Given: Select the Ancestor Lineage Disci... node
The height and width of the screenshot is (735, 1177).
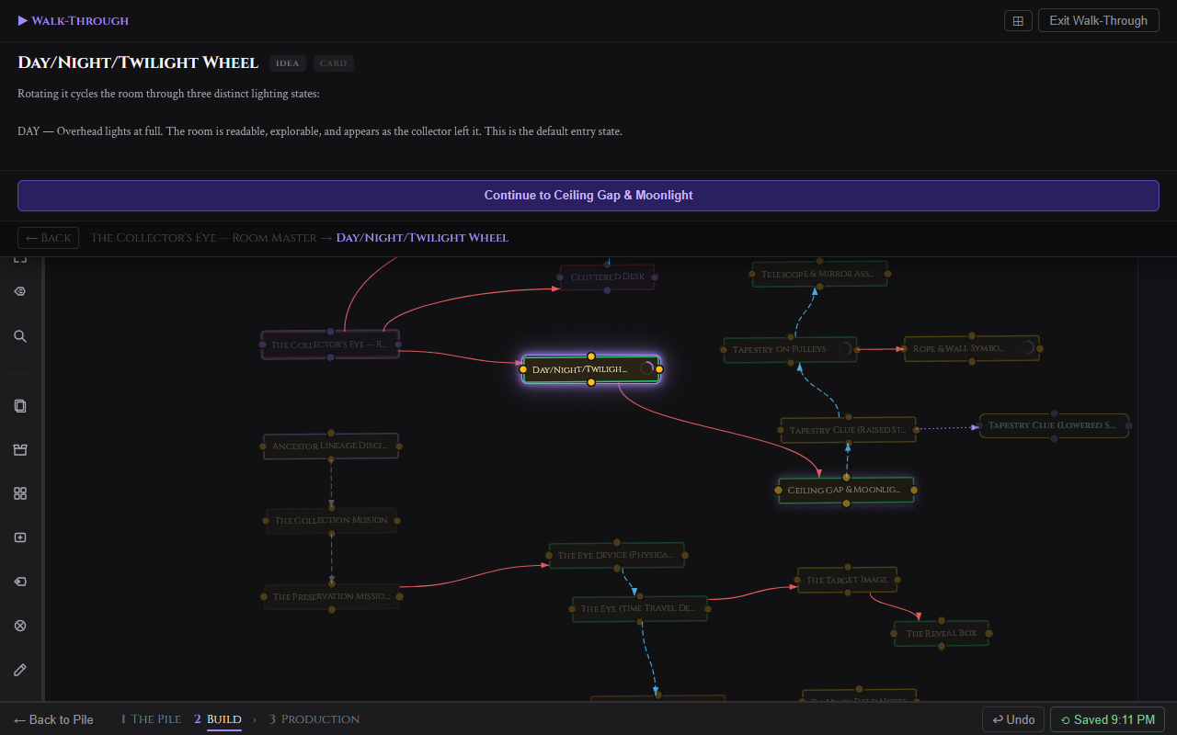Looking at the screenshot, I should click(x=331, y=446).
